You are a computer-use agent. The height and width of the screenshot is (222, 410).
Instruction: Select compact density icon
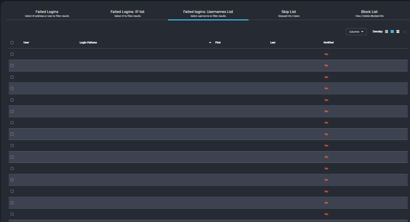tap(386, 32)
